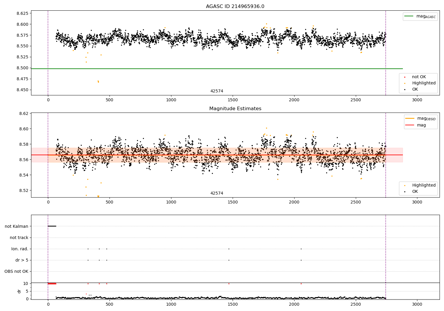Click the 42574 label in Magnitude Estimates plot
The width and height of the screenshot is (444, 311).
coord(217,193)
